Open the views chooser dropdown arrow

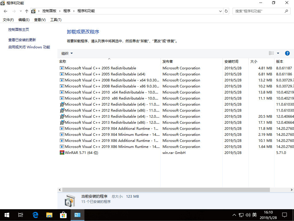click(277, 53)
